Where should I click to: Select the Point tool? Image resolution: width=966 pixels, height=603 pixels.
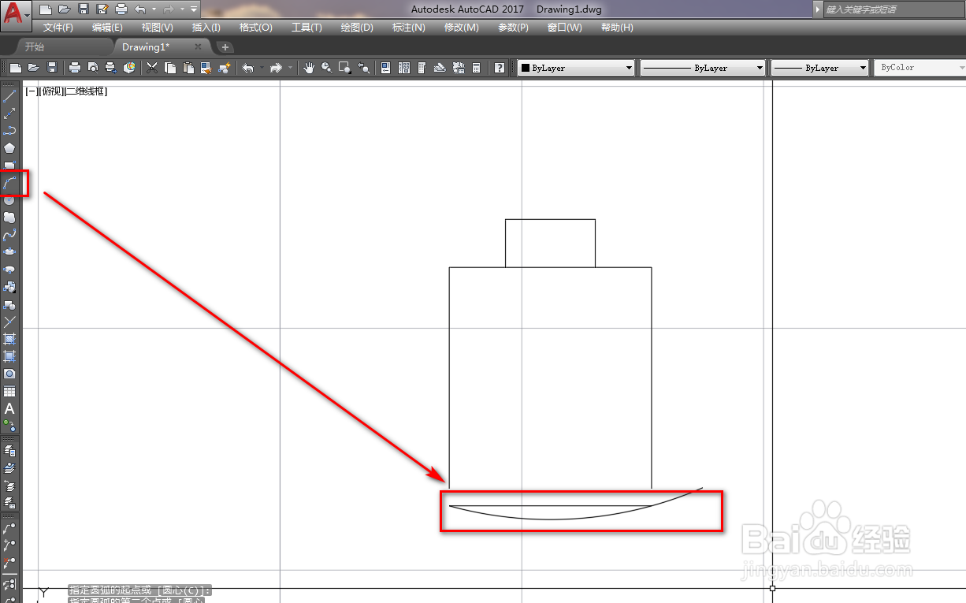click(9, 322)
